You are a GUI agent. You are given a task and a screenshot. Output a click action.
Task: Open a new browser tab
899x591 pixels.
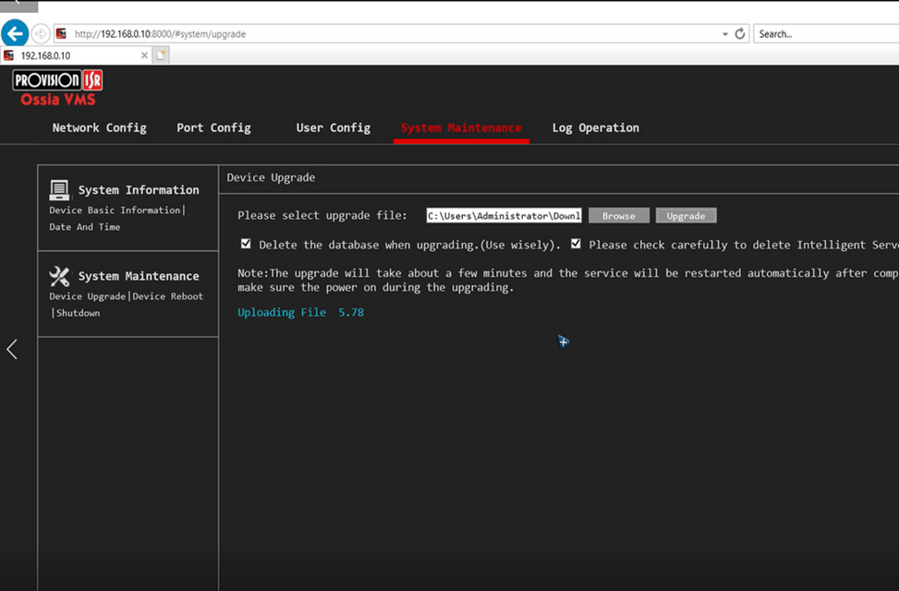[161, 55]
